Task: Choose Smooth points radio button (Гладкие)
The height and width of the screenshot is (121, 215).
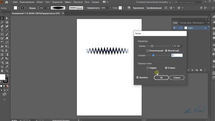Action: pos(147,68)
